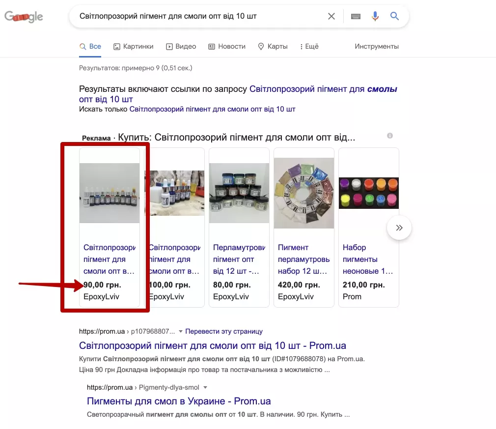
Task: Open Пигмент перламутровый набор 12 шт
Action: pyautogui.click(x=304, y=259)
